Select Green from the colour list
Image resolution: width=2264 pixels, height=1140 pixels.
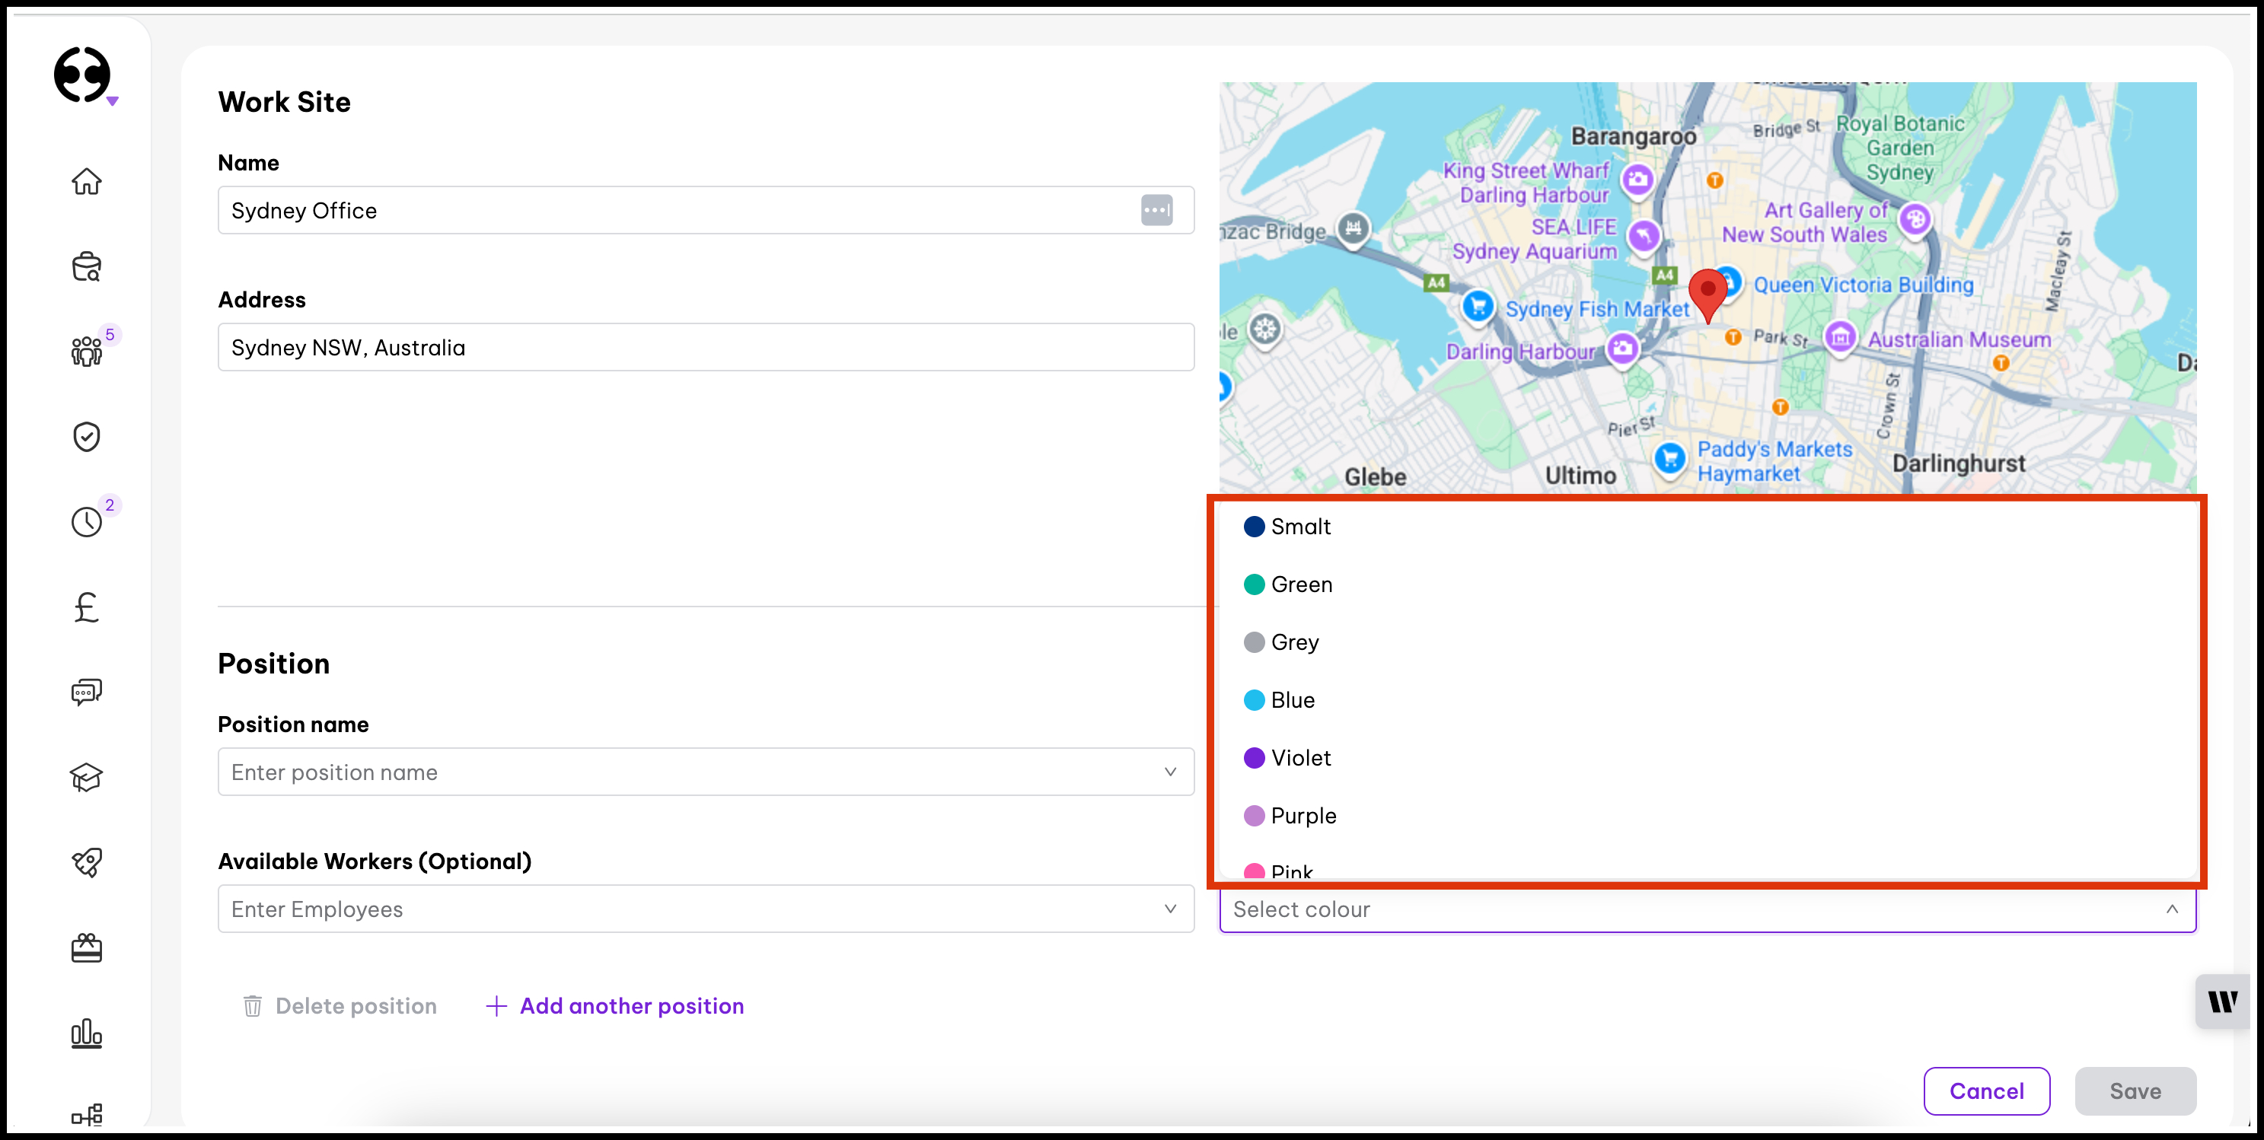pyautogui.click(x=1301, y=584)
